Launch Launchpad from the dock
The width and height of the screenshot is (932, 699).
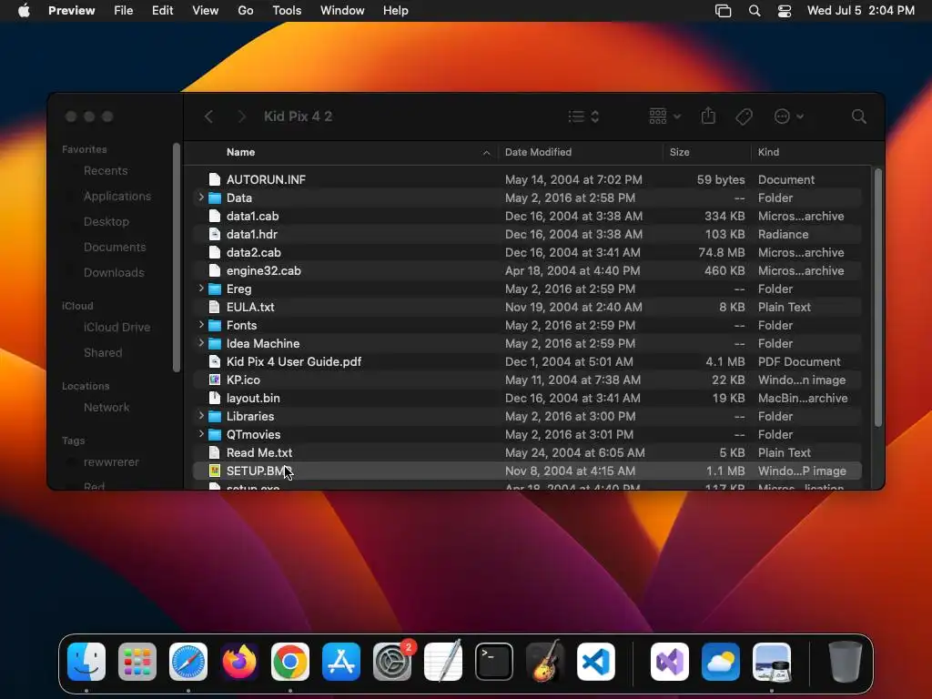pyautogui.click(x=137, y=662)
